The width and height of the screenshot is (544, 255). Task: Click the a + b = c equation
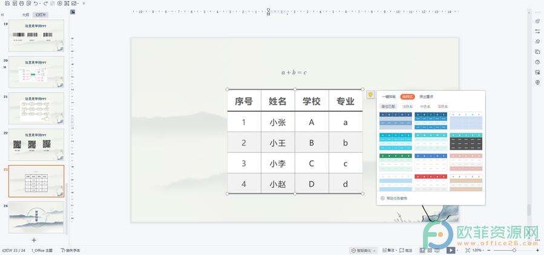pyautogui.click(x=294, y=73)
